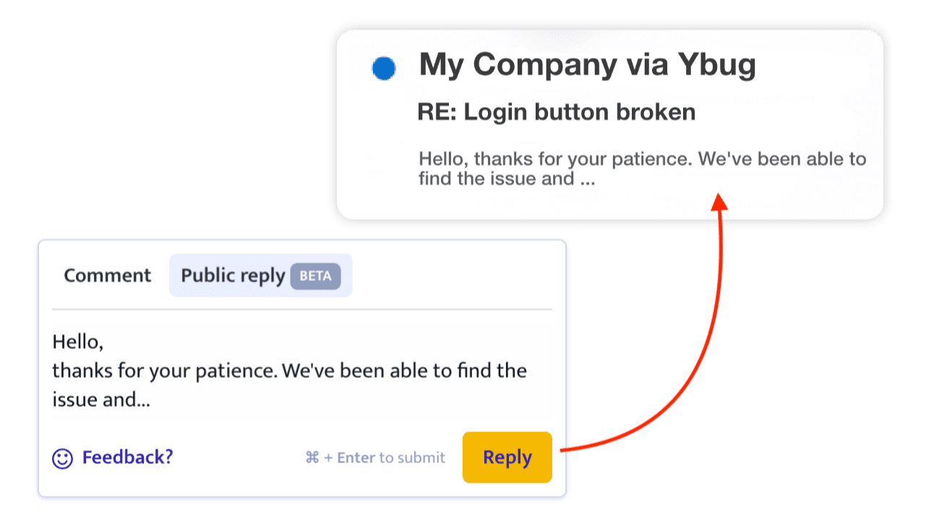Select the Public reply tab
The height and width of the screenshot is (521, 926).
pos(233,276)
